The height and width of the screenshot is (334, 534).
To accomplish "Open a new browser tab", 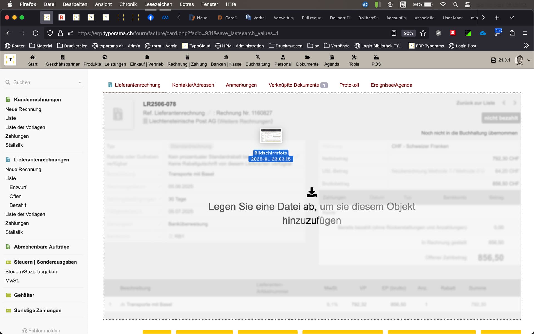I will click(x=497, y=18).
